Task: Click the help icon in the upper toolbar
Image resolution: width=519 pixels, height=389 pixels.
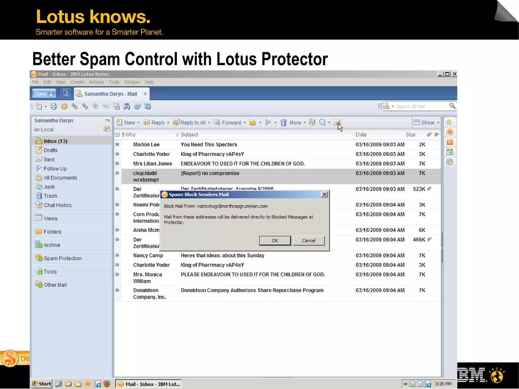Action: [148, 106]
